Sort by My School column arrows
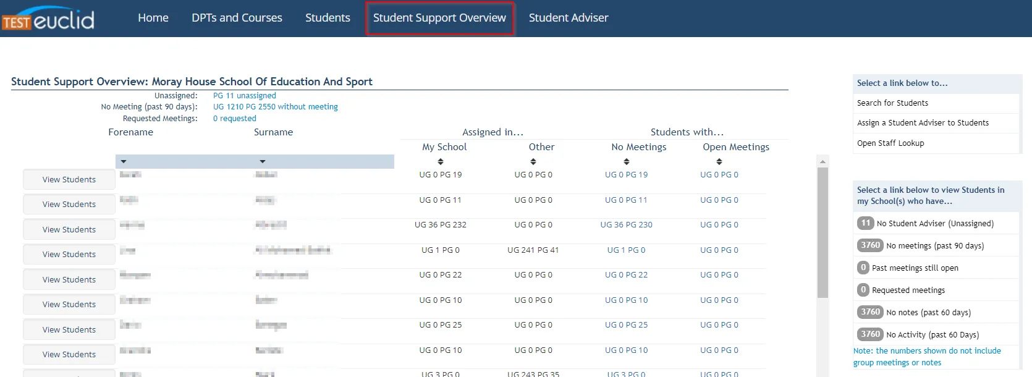 coord(441,162)
